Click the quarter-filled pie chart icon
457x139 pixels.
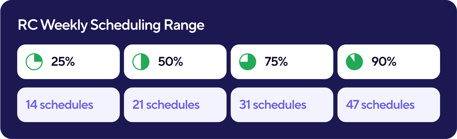pyautogui.click(x=34, y=62)
